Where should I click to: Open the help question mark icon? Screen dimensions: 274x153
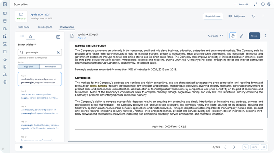(x=263, y=4)
